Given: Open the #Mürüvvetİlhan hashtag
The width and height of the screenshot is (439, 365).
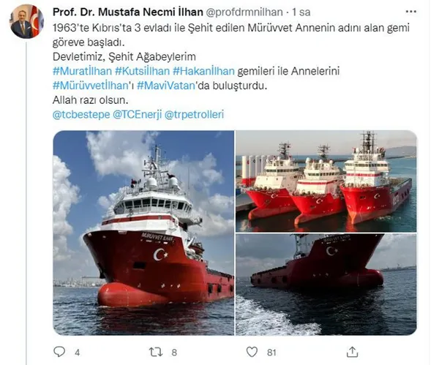Looking at the screenshot, I should click(x=91, y=86).
